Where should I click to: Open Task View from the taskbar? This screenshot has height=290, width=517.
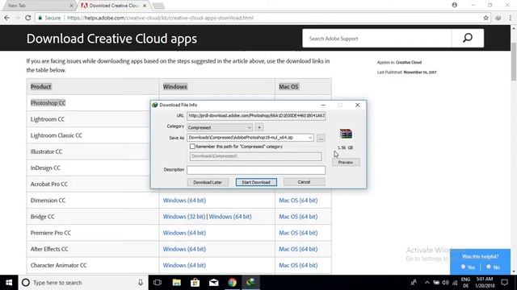158,283
